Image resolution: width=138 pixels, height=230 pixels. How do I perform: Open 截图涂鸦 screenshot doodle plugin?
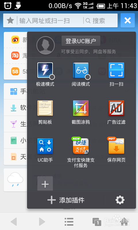[81, 108]
